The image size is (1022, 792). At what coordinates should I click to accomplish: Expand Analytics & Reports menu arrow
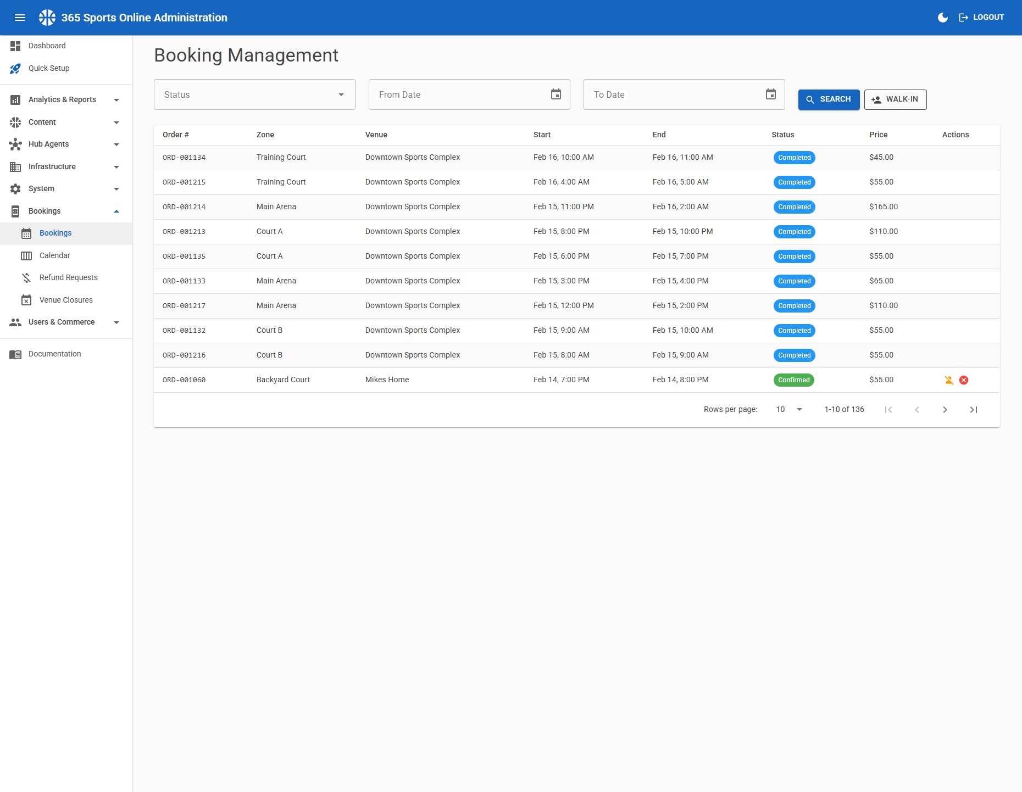(116, 100)
